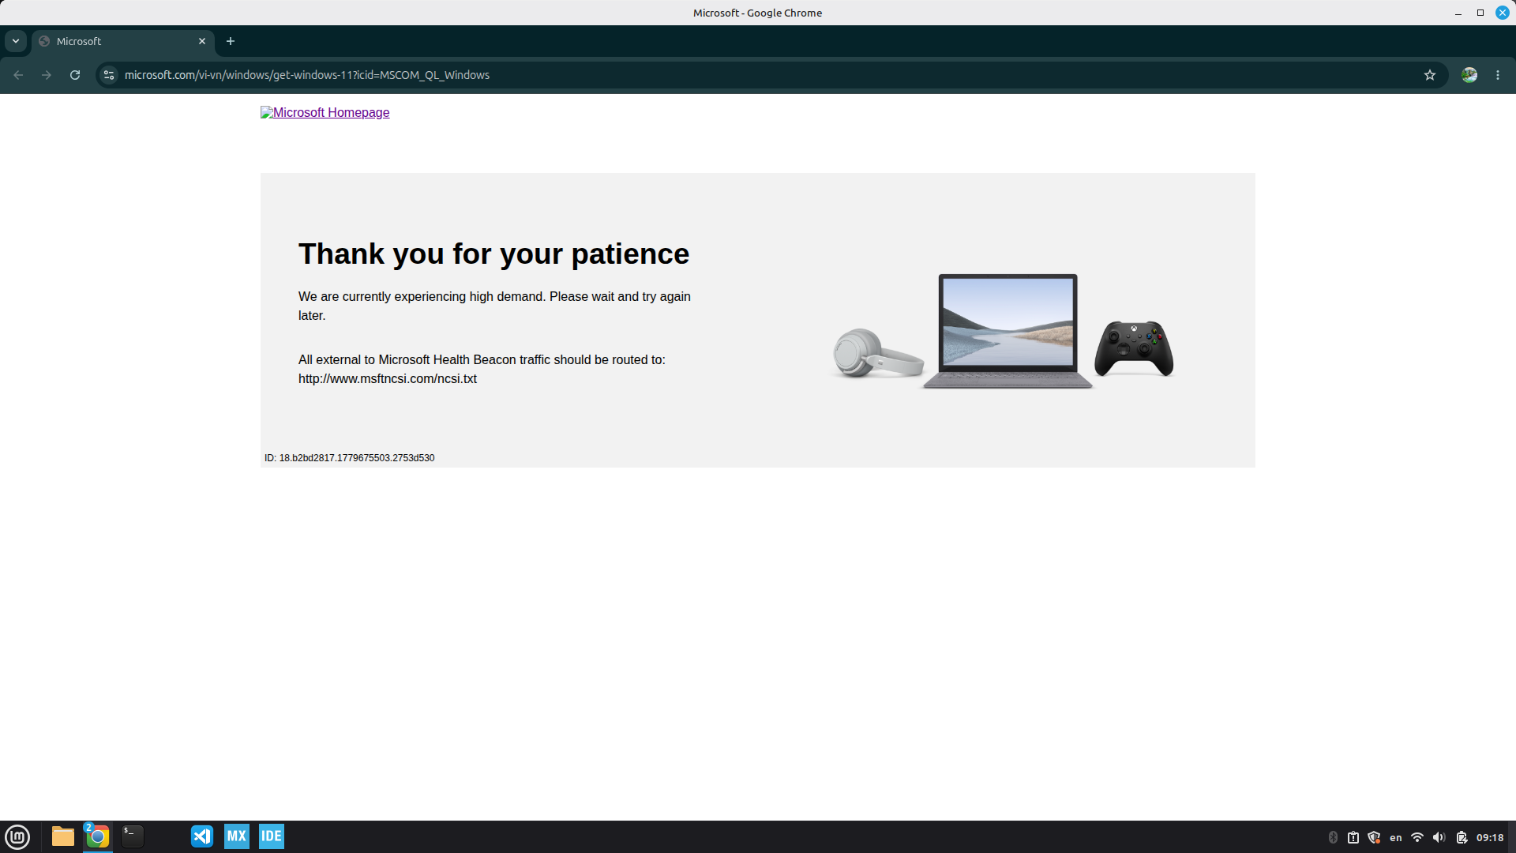The image size is (1516, 853).
Task: Open the battery power tray icon
Action: click(1462, 837)
